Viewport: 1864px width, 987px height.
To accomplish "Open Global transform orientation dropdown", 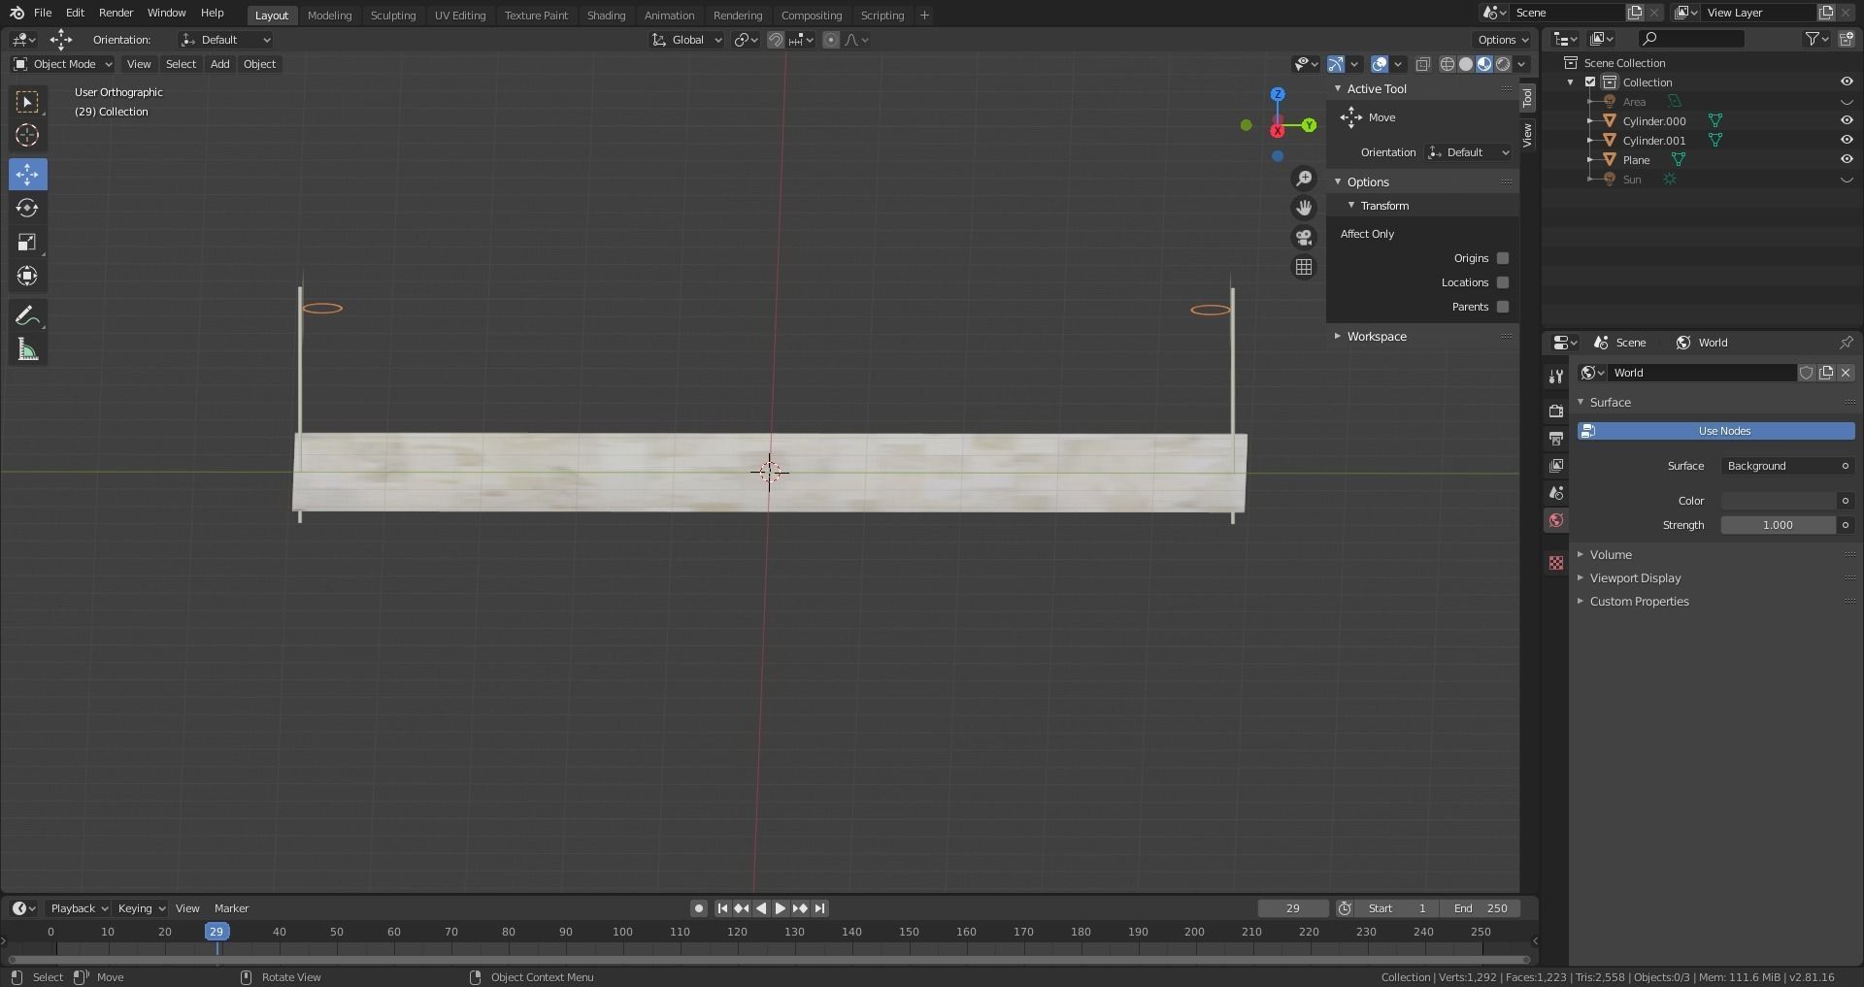I will point(686,40).
